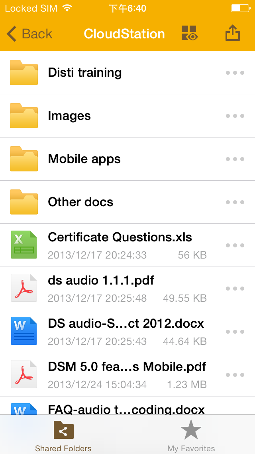The width and height of the screenshot is (255, 454).
Task: Tap the share/export icon in header
Action: click(232, 33)
